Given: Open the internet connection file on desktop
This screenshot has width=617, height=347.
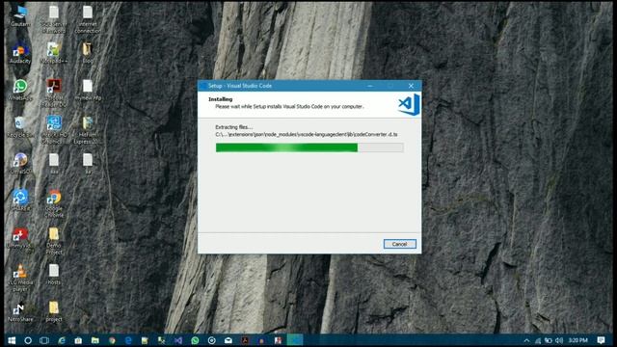Looking at the screenshot, I should click(88, 19).
